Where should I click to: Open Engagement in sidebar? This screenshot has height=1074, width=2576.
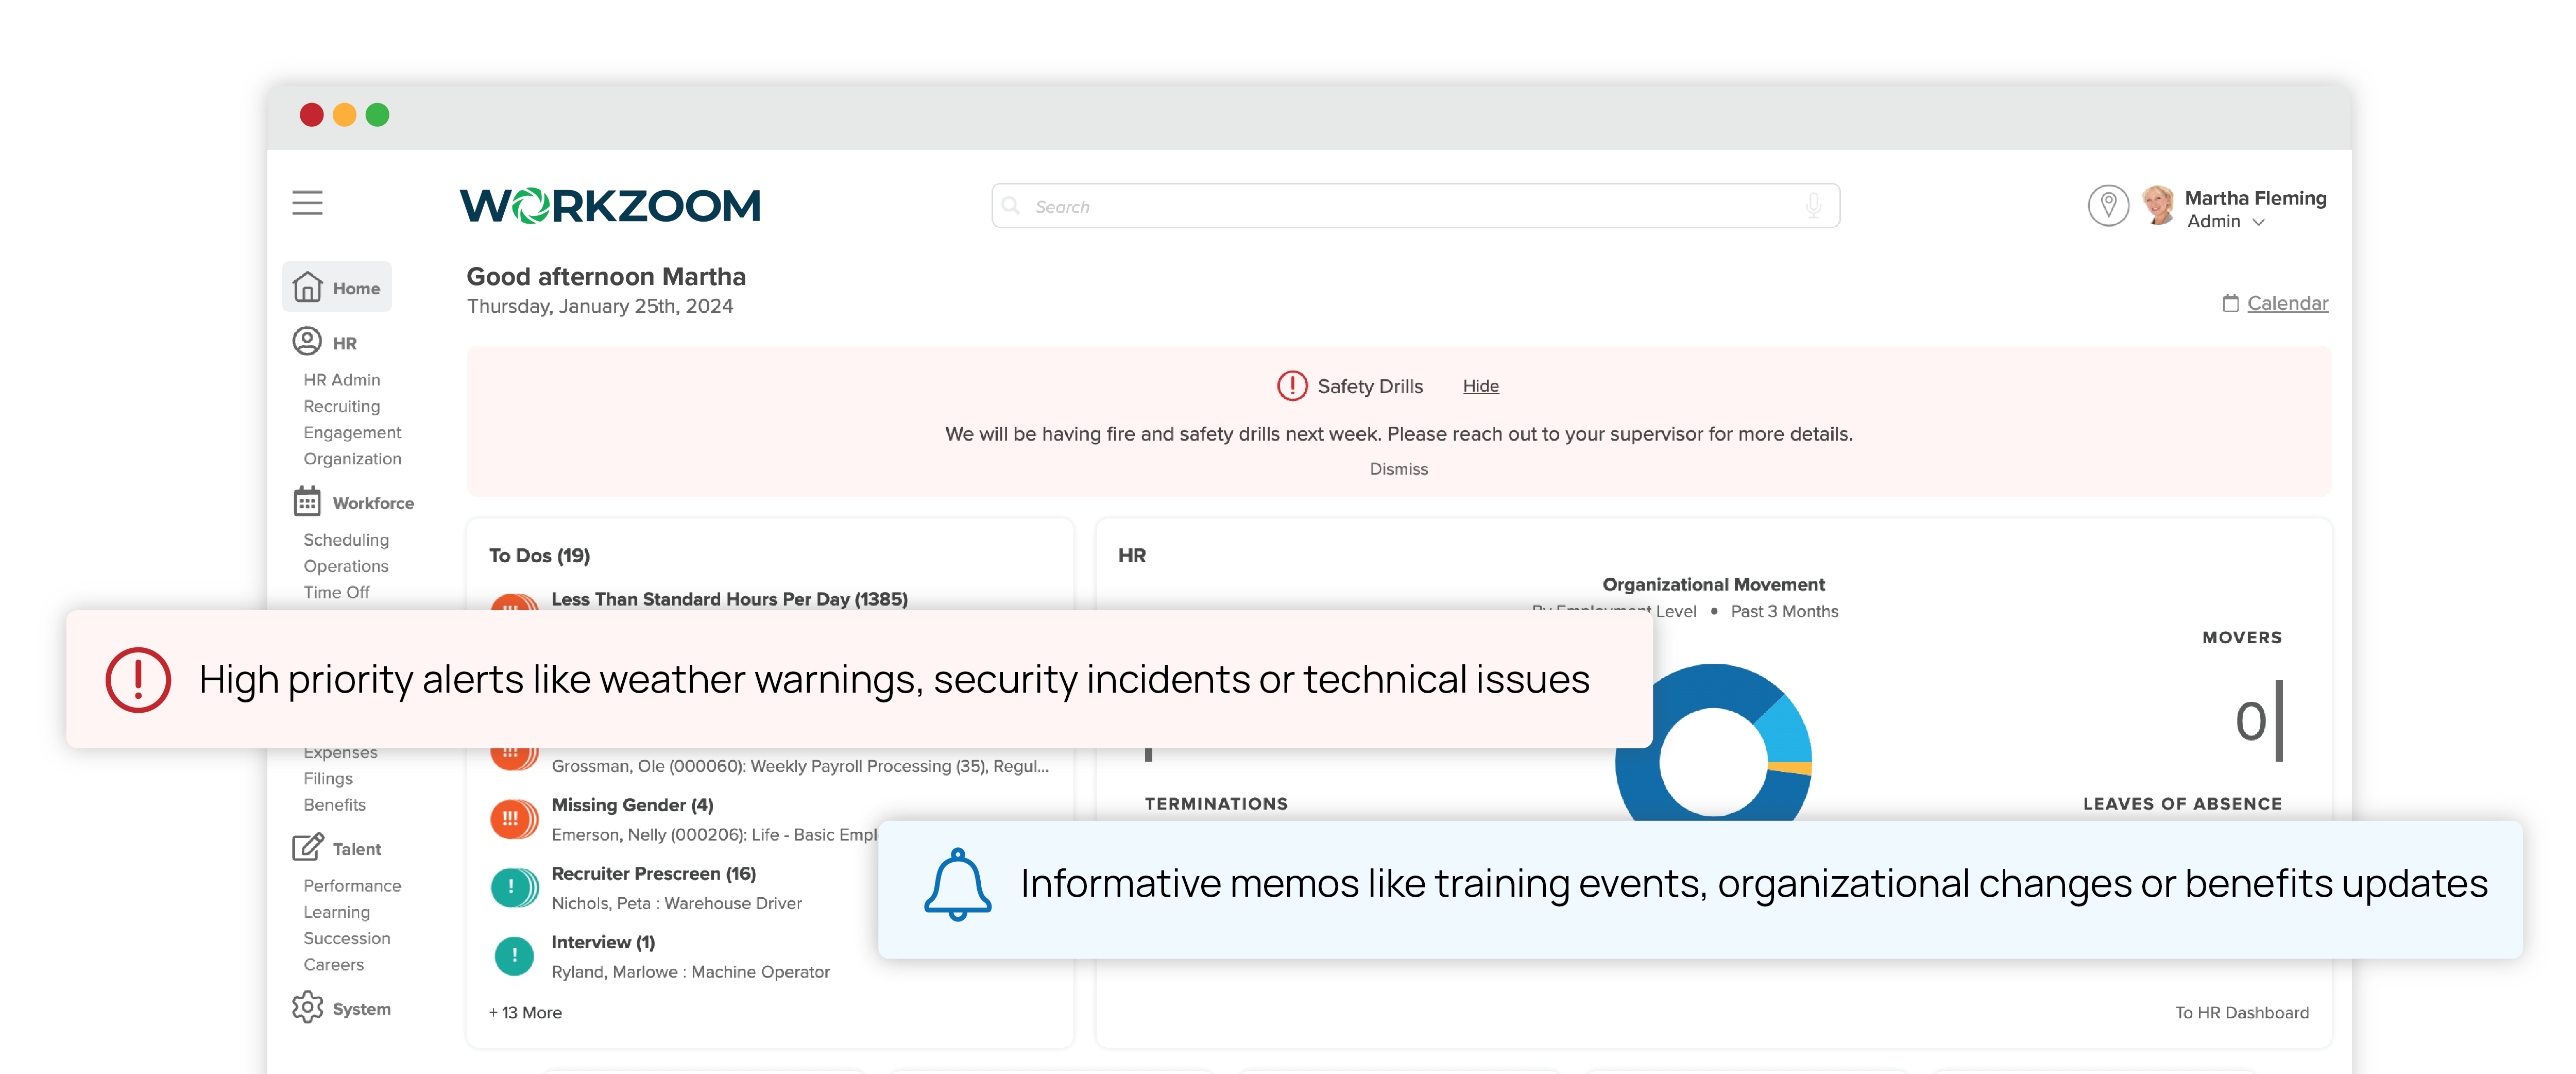click(352, 432)
